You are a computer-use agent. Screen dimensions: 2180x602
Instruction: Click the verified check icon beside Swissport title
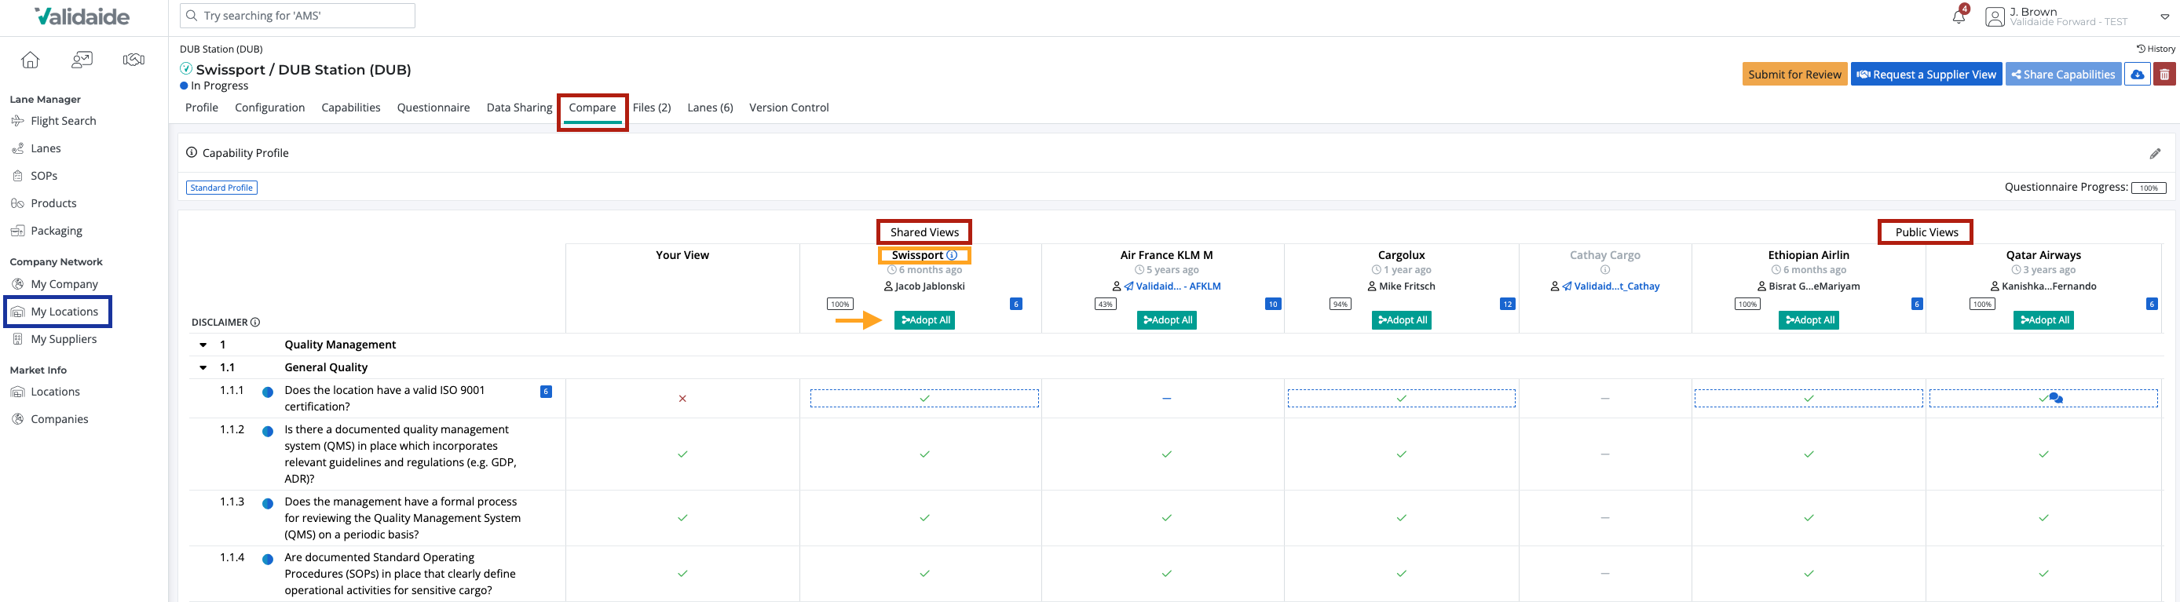click(x=186, y=68)
